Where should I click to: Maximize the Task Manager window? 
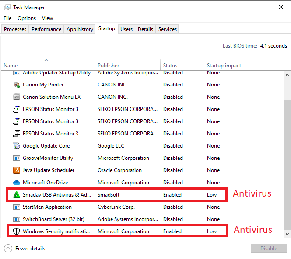pos(261,7)
